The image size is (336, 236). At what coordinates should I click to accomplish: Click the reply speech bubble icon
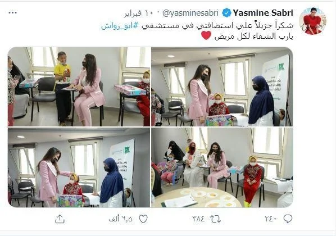tap(288, 219)
